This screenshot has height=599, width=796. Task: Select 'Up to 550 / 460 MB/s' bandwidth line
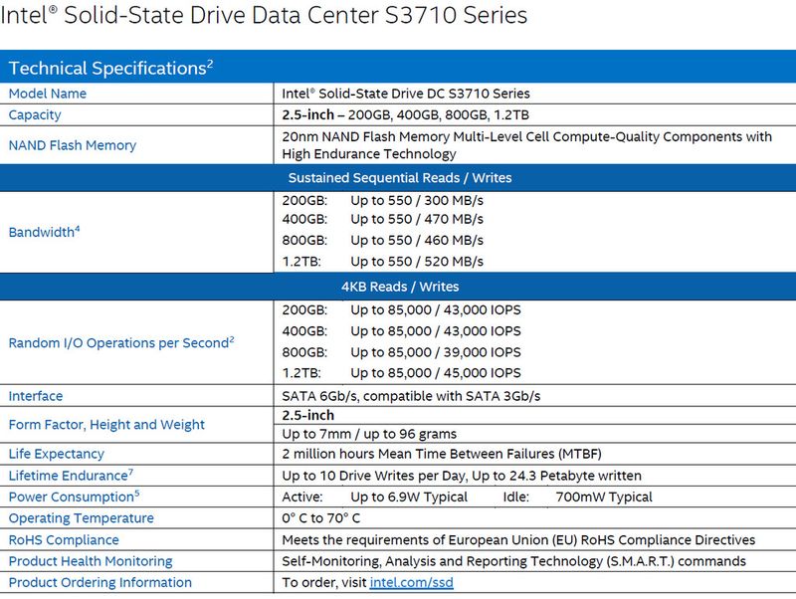[x=416, y=240]
